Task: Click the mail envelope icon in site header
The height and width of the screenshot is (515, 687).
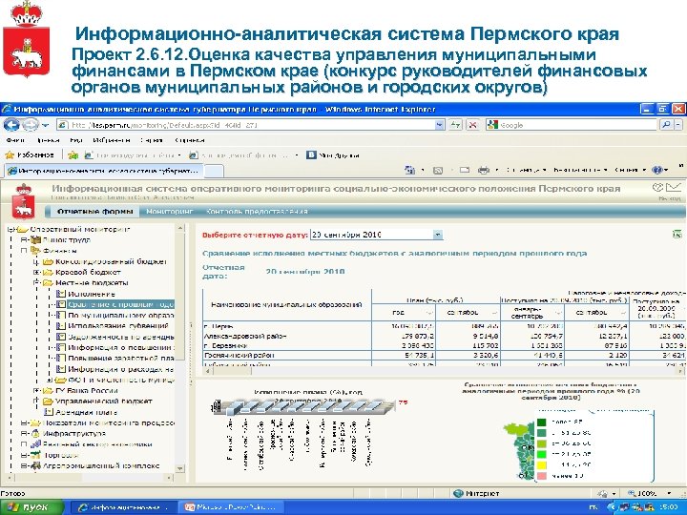Action: point(675,188)
